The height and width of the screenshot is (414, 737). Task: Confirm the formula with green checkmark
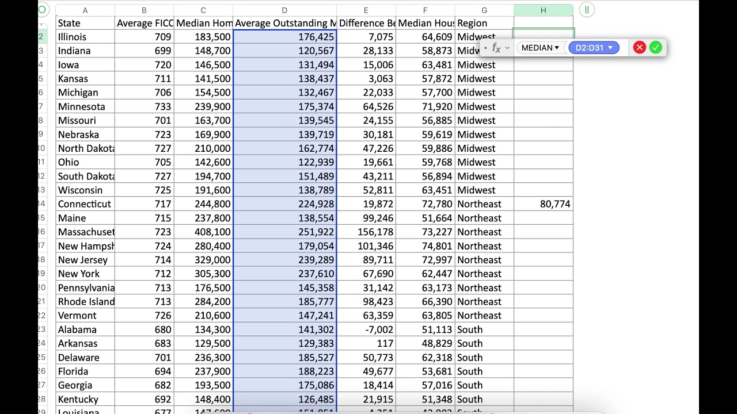pyautogui.click(x=655, y=48)
